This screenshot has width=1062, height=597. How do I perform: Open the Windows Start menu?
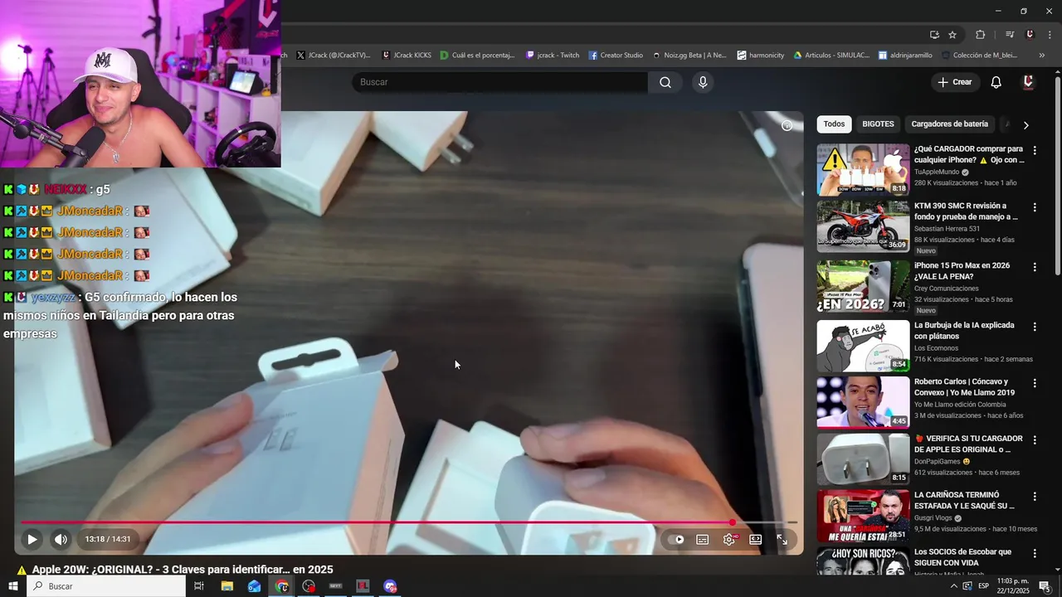12,586
